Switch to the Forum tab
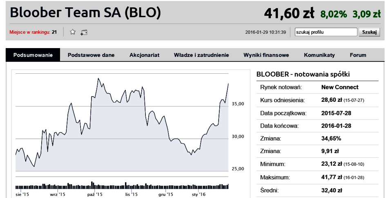The width and height of the screenshot is (386, 198). [x=358, y=55]
